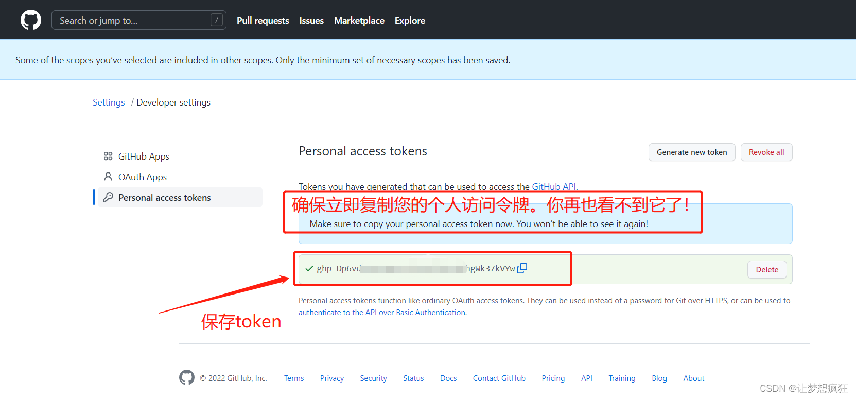Screen dimensions: 856x398
Task: Click the generated ghp_ token text
Action: click(x=416, y=268)
